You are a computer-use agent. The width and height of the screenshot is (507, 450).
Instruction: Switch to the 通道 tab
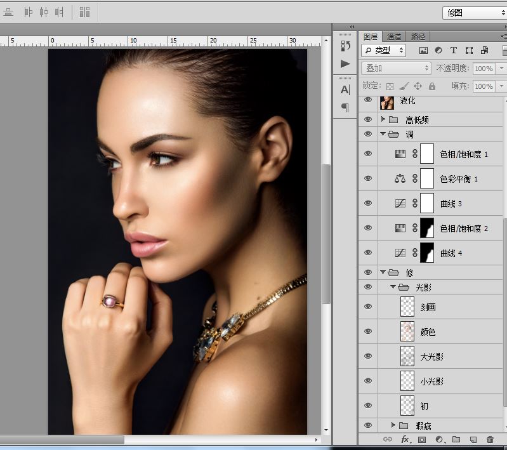(394, 37)
